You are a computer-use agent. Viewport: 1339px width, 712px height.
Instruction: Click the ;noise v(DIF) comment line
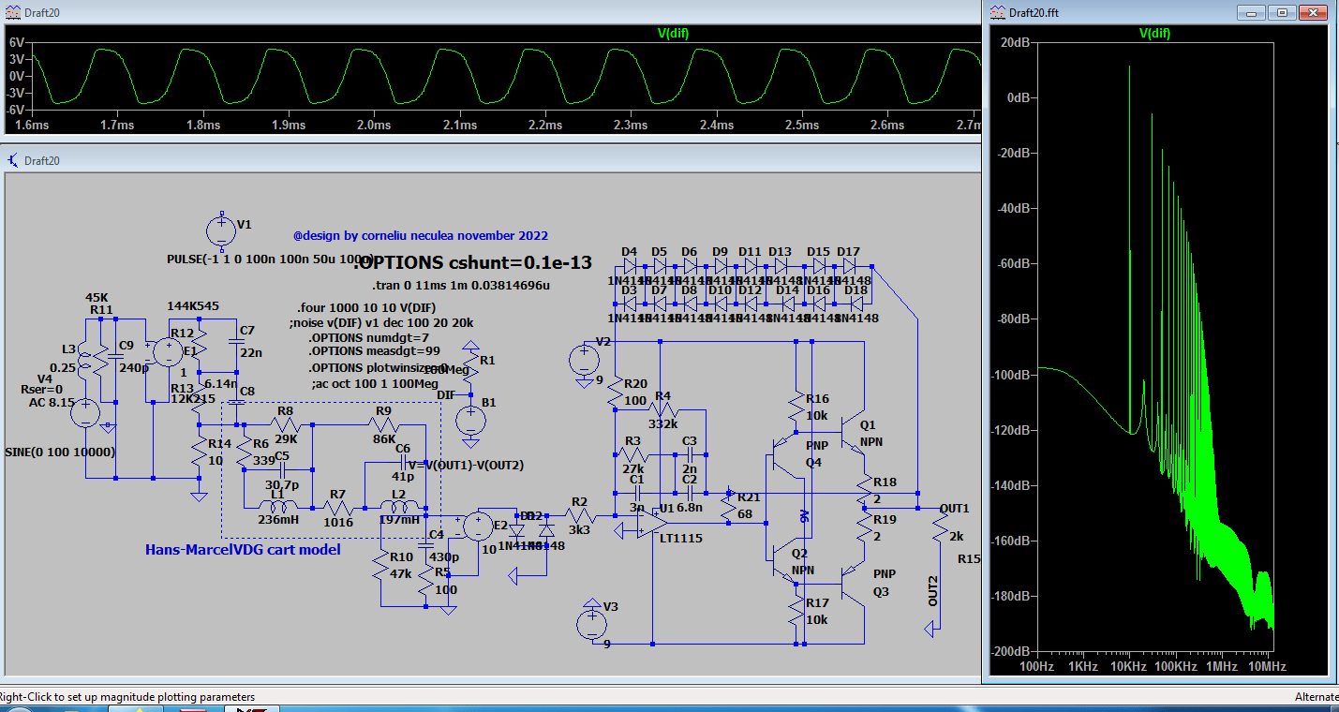coord(381,322)
